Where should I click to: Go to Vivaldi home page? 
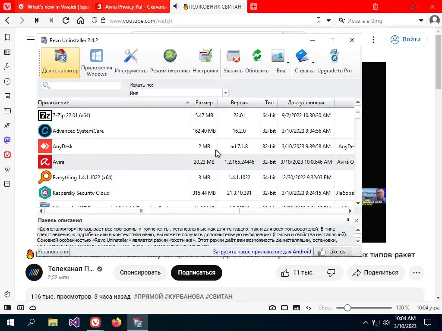81,20
